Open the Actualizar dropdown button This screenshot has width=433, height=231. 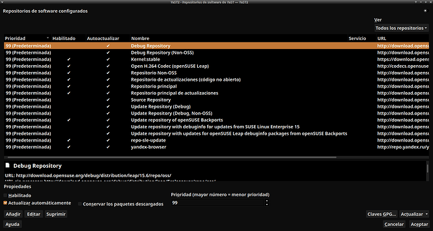coord(414,214)
